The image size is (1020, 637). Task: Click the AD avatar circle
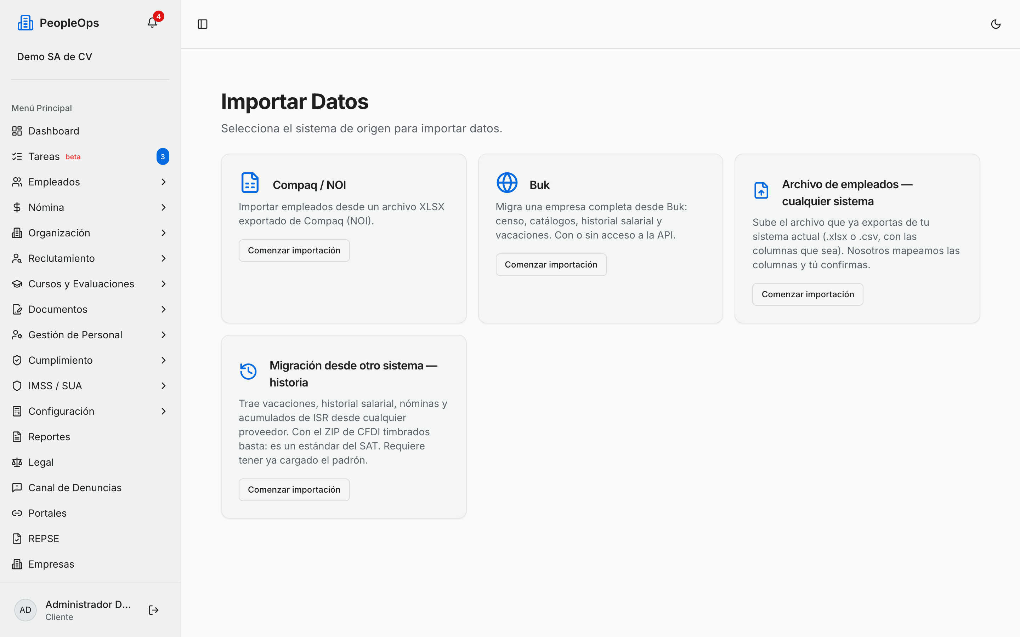click(x=25, y=610)
